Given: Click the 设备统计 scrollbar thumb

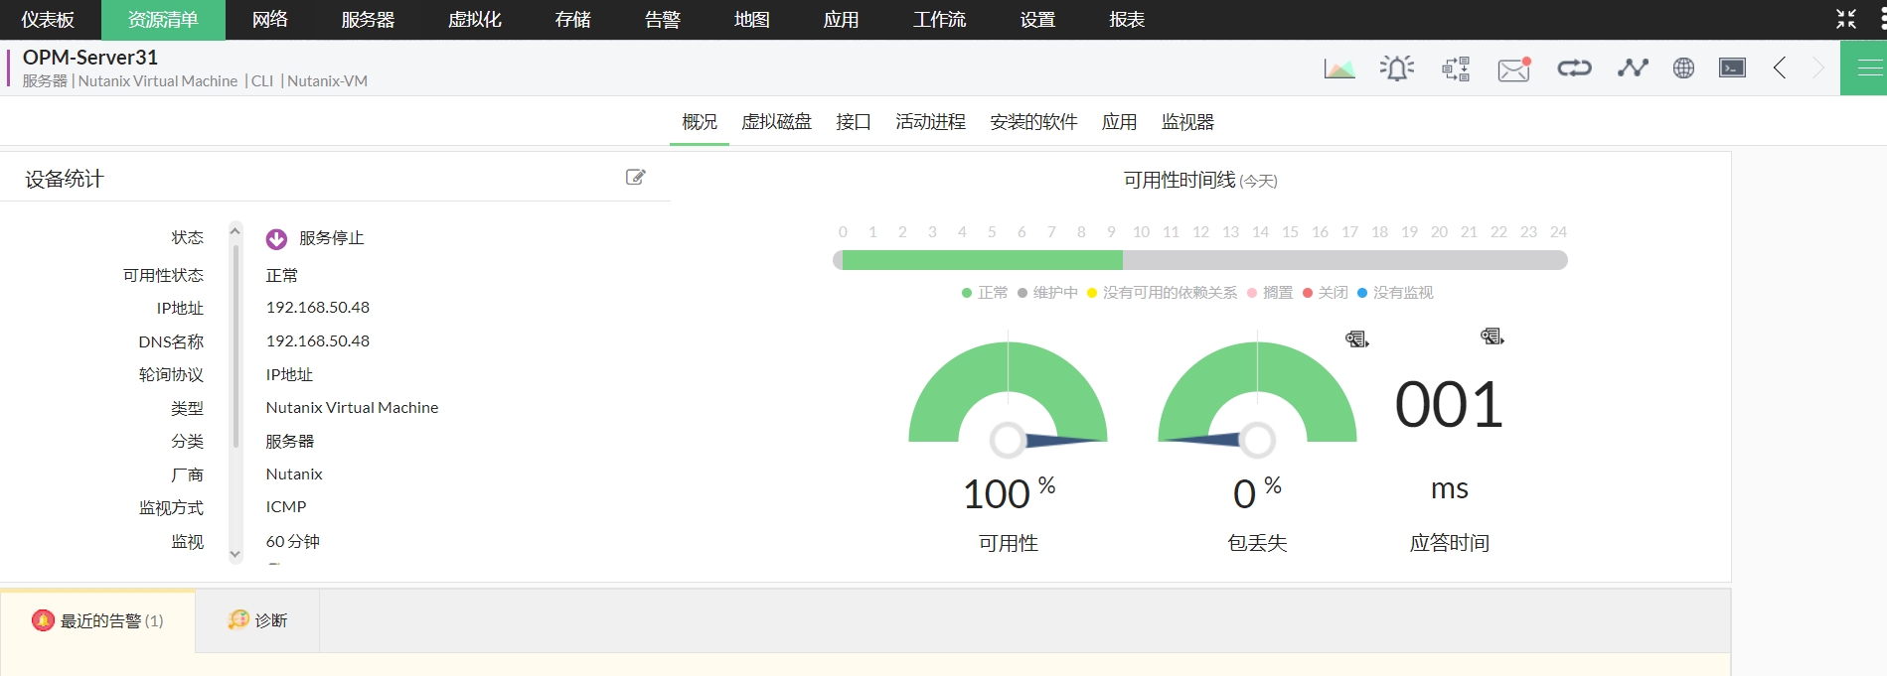Looking at the screenshot, I should click(x=236, y=345).
